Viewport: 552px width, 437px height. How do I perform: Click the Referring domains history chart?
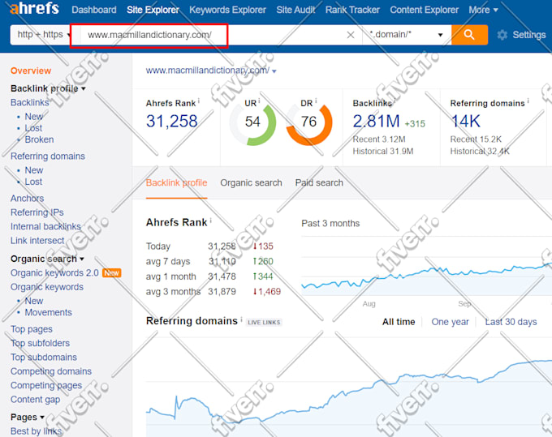(x=348, y=387)
